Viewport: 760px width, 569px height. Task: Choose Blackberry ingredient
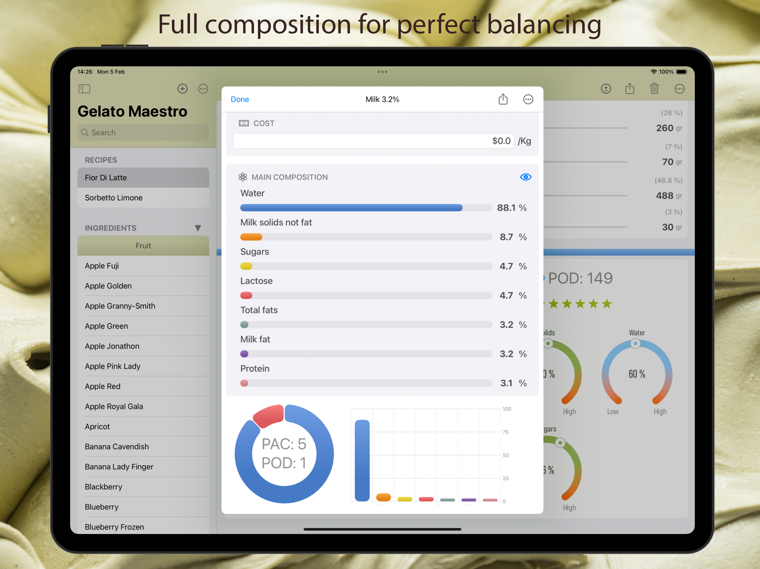click(x=143, y=487)
